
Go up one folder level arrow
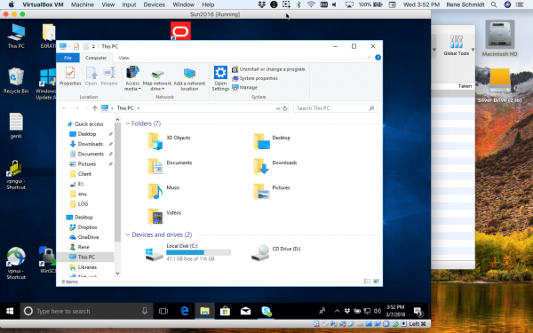[x=95, y=108]
